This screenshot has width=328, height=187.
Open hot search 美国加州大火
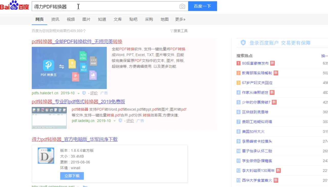tap(253, 132)
